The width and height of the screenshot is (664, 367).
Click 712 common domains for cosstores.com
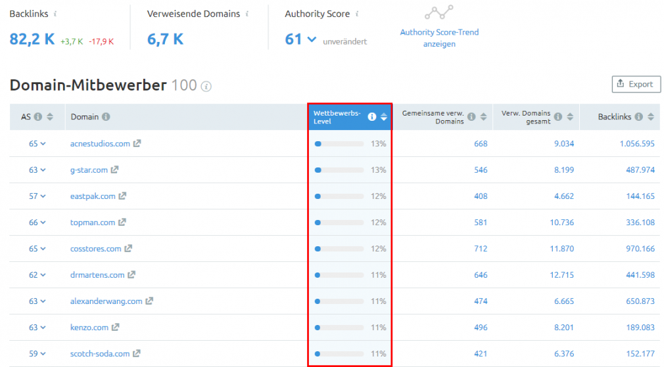pyautogui.click(x=481, y=249)
